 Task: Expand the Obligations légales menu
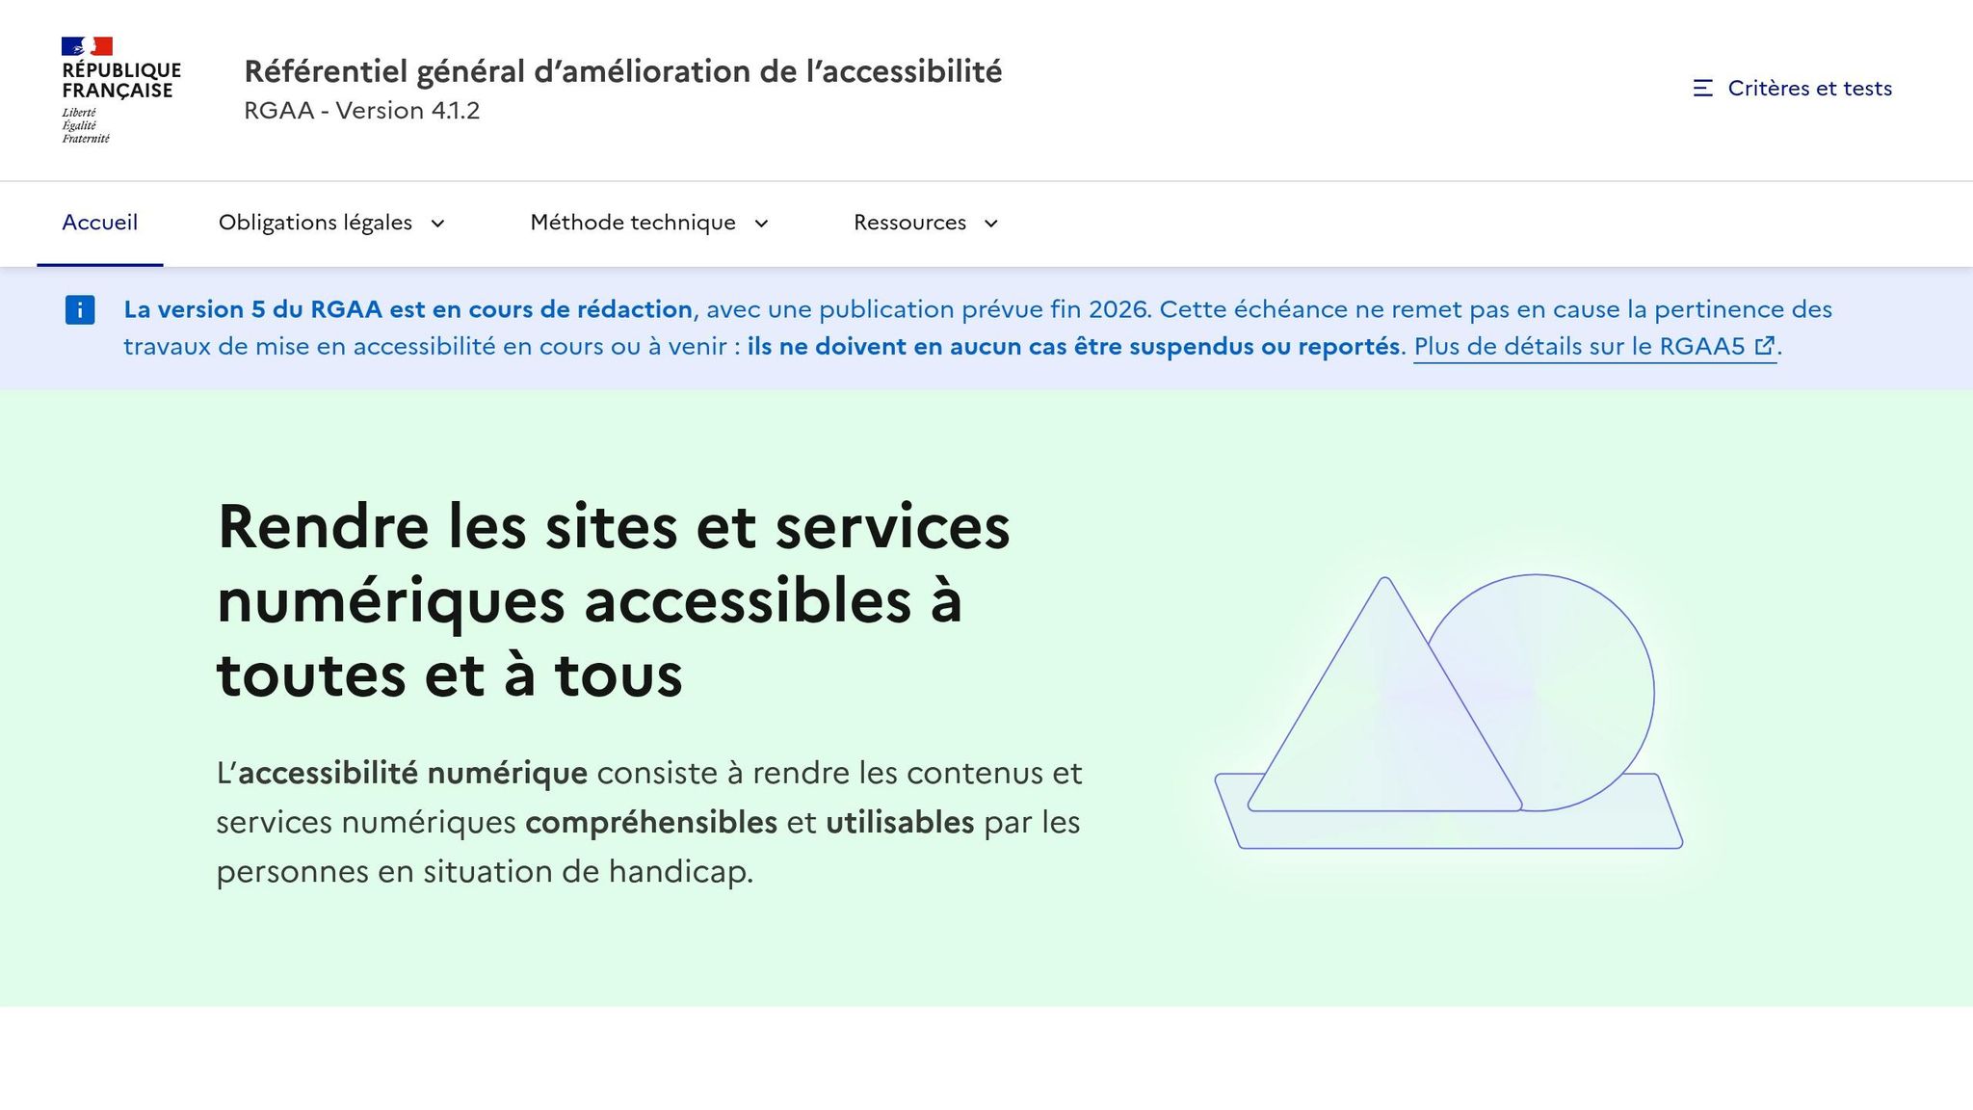[315, 223]
